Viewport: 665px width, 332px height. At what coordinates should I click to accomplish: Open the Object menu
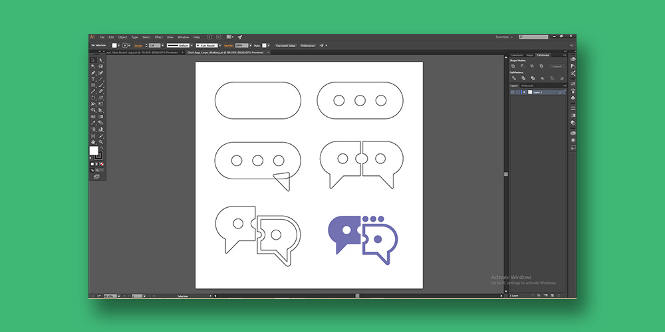tap(122, 37)
